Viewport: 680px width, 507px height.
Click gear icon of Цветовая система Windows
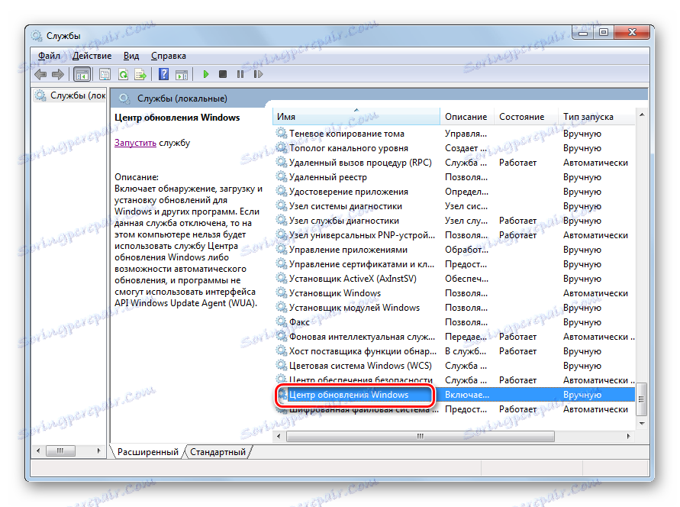[282, 365]
